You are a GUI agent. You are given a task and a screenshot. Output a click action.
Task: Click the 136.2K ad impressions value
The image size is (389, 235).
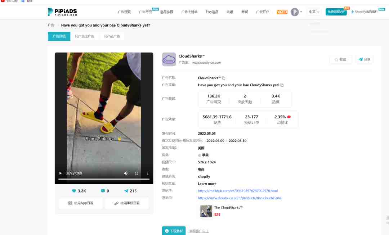tap(214, 96)
